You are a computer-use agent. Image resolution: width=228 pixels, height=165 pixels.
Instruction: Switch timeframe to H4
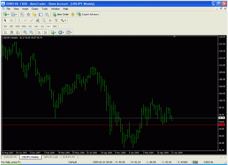[x=36, y=26]
